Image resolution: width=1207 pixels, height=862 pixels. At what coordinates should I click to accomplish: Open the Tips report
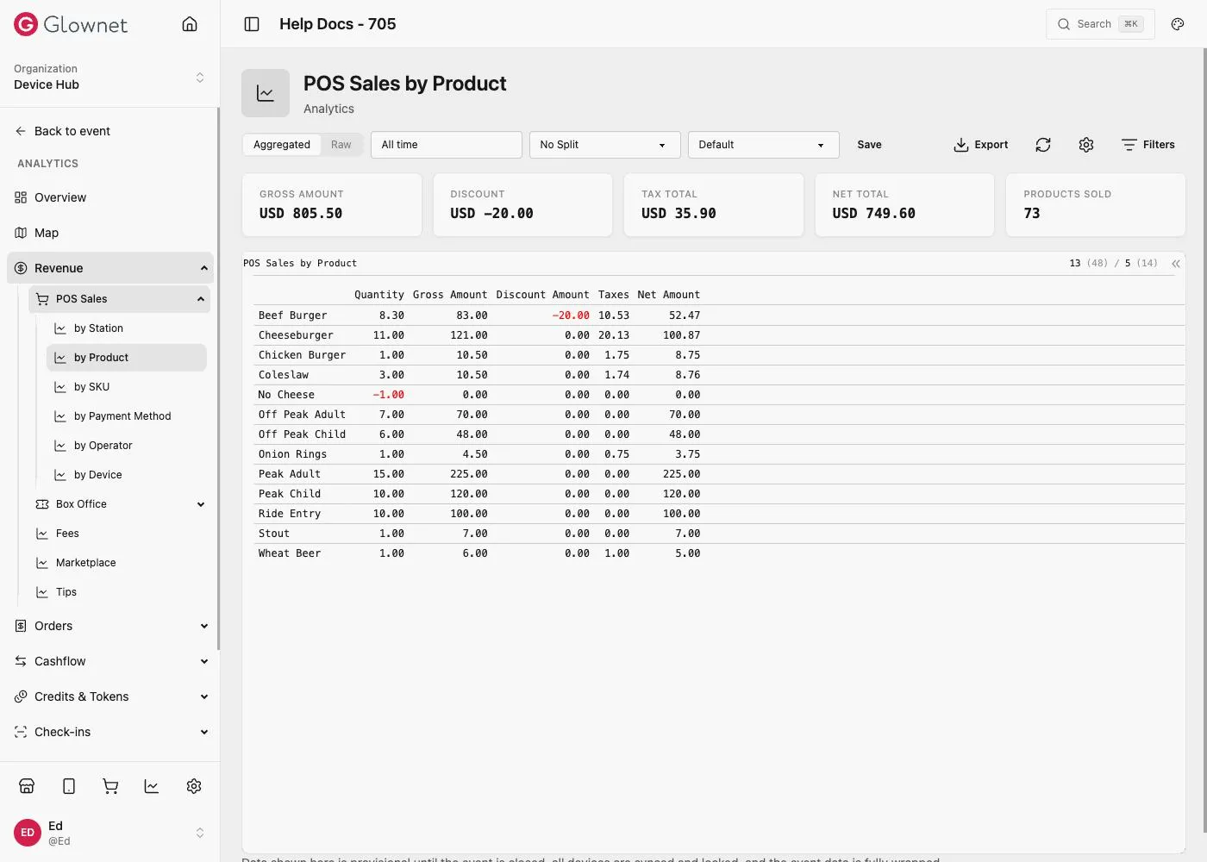[120, 592]
